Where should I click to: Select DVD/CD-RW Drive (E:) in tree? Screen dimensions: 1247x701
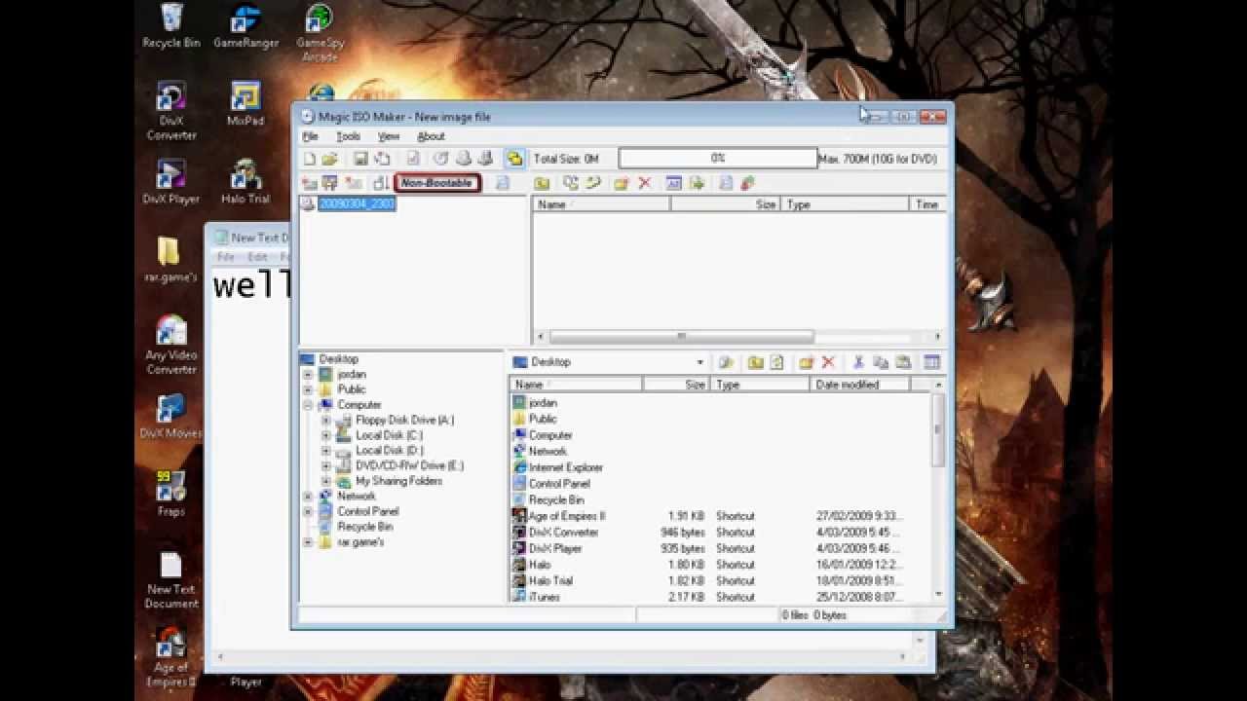click(409, 465)
